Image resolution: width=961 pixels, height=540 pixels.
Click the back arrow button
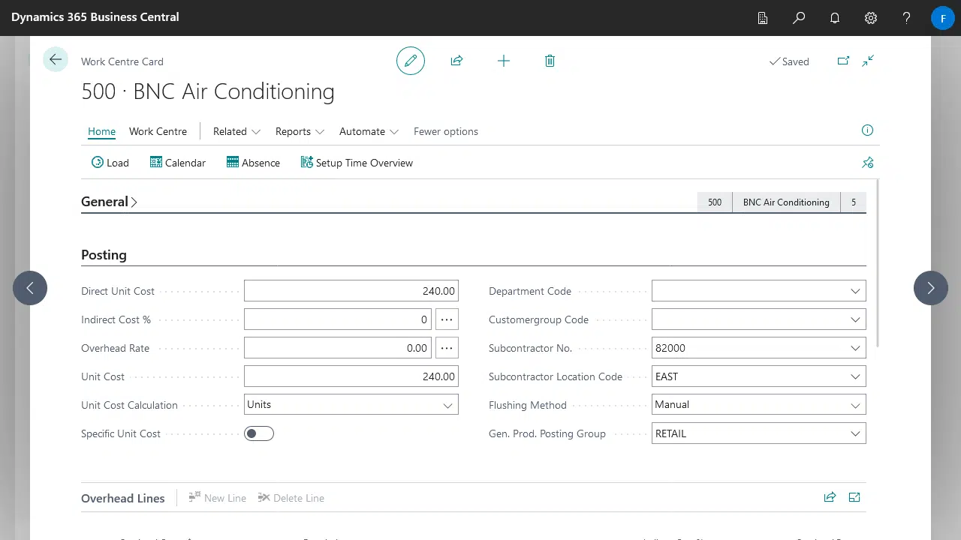pyautogui.click(x=56, y=60)
